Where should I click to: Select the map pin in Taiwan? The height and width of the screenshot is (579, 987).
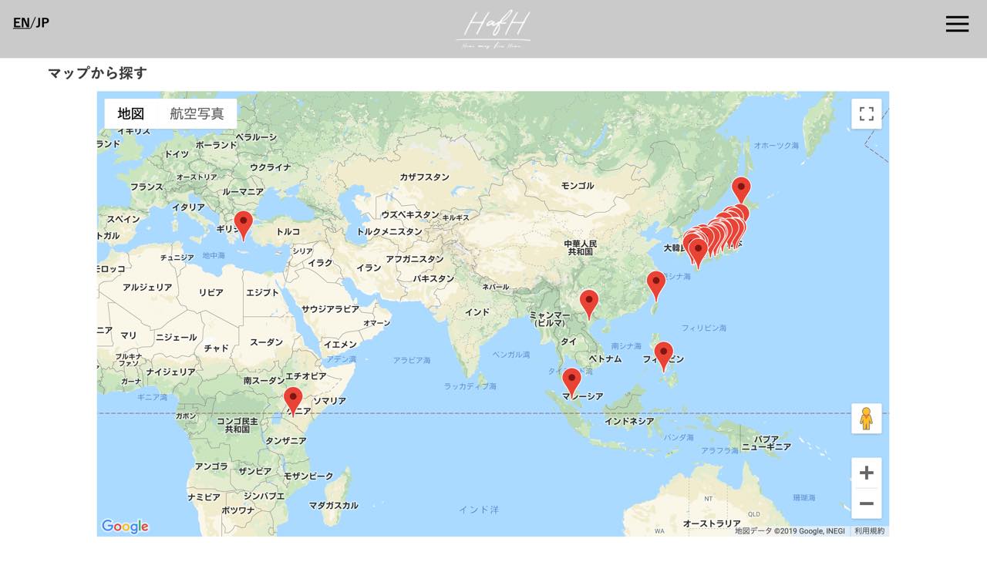pyautogui.click(x=655, y=284)
